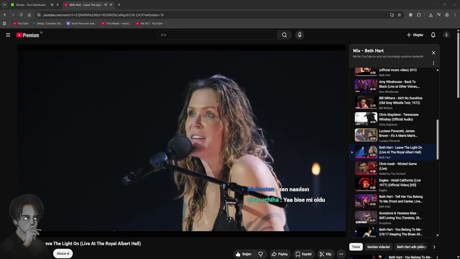This screenshot has height=259, width=460.
Task: Open browser extensions puzzle icon
Action: pos(419,15)
